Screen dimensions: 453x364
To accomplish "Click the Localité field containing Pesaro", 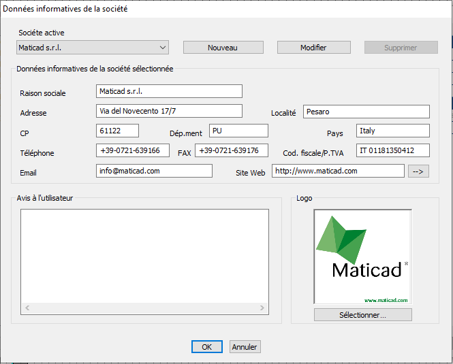I will [x=366, y=112].
